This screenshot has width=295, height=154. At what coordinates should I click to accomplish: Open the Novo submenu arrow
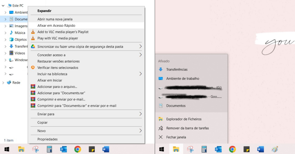click(x=141, y=131)
